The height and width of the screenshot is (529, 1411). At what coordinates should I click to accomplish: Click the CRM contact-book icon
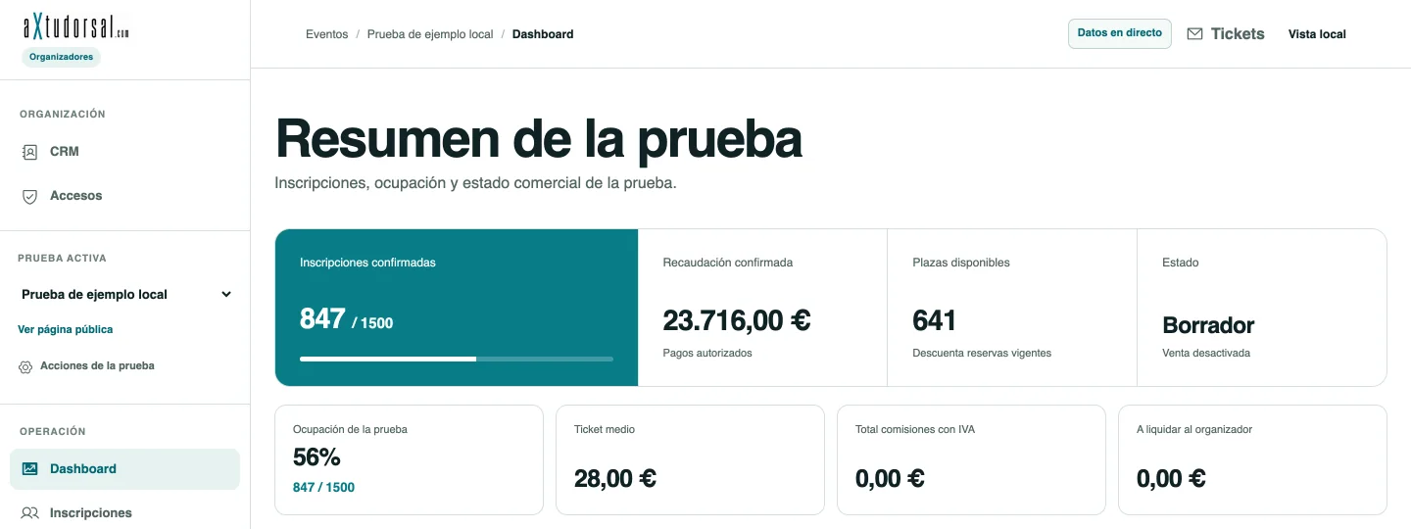pyautogui.click(x=30, y=152)
